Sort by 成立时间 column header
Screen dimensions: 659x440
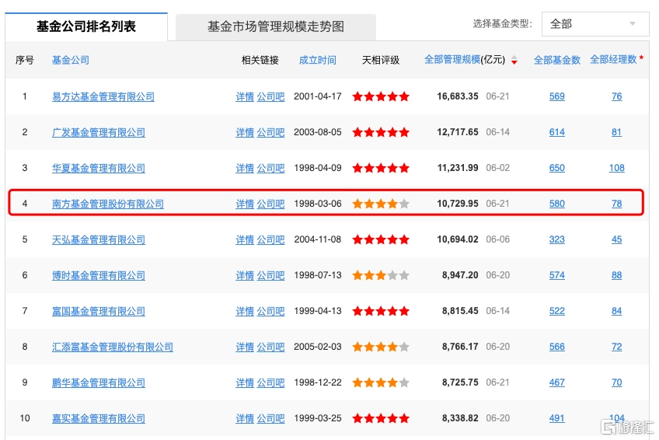(x=317, y=60)
